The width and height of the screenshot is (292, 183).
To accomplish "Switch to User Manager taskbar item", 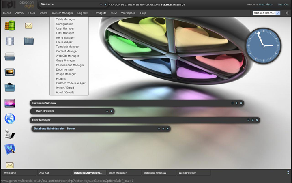I will (124, 173).
